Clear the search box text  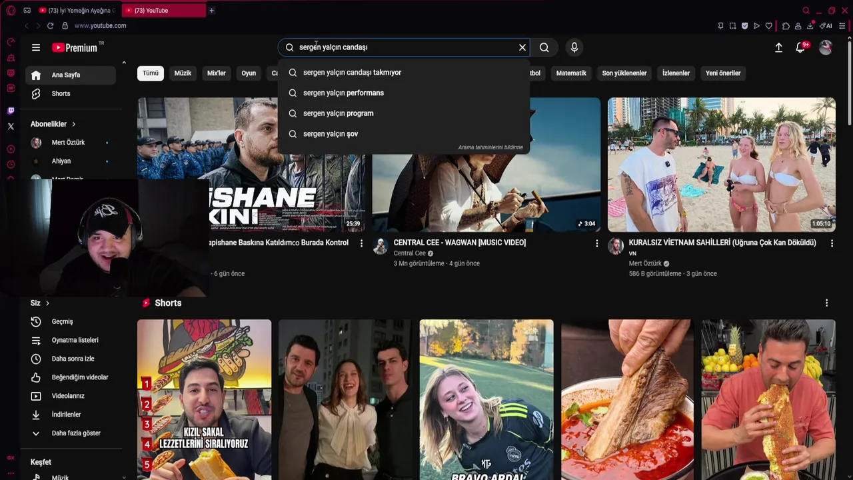pyautogui.click(x=522, y=47)
